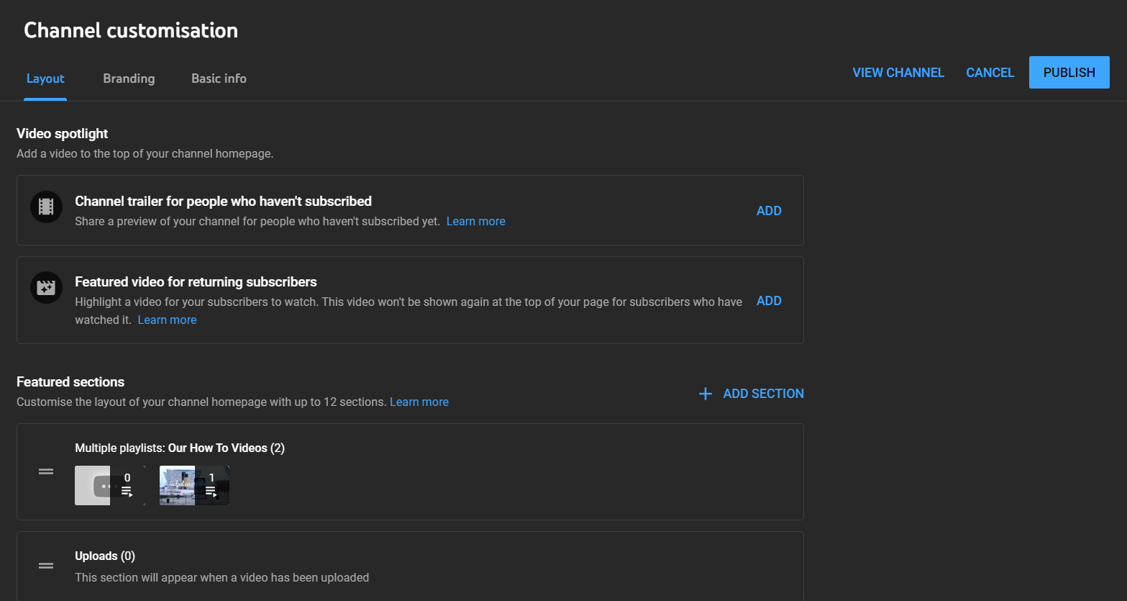1127x601 pixels.
Task: Select the first playlist thumbnail with 0 videos
Action: (x=110, y=485)
